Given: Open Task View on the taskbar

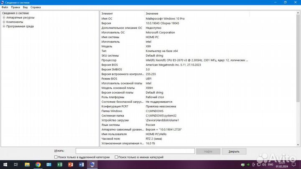Looking at the screenshot, I should tap(16, 164).
